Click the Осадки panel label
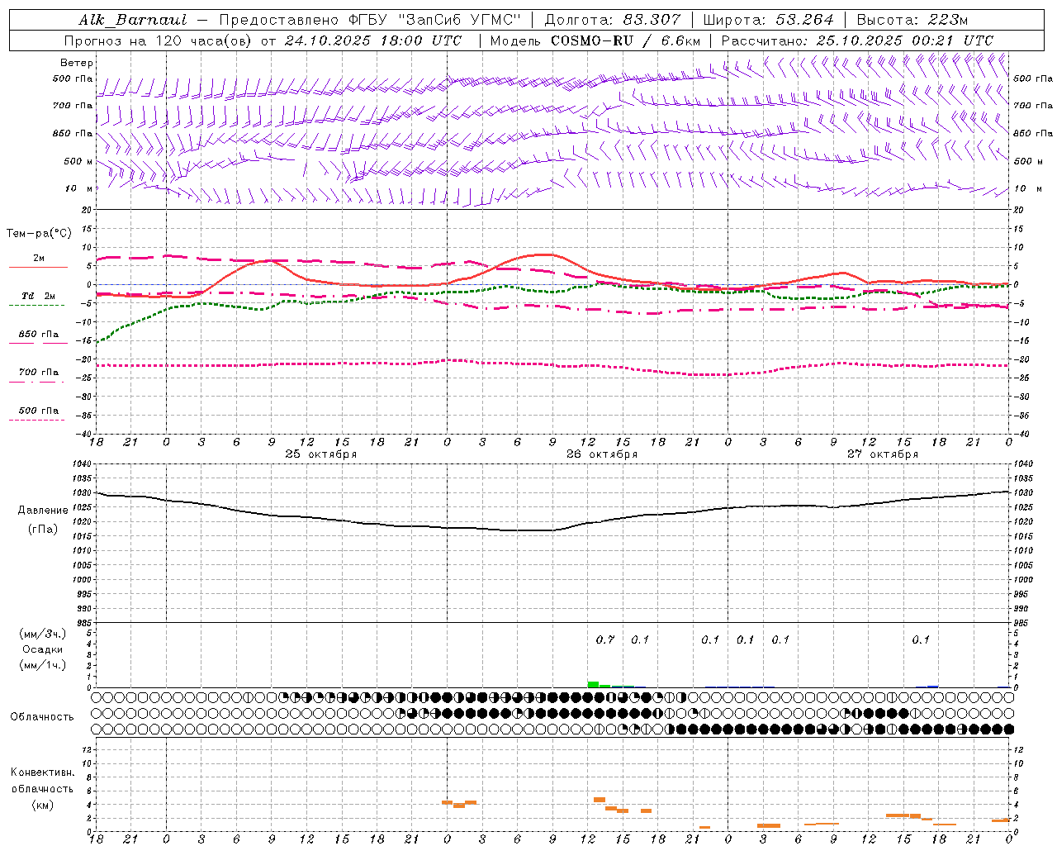 point(43,649)
